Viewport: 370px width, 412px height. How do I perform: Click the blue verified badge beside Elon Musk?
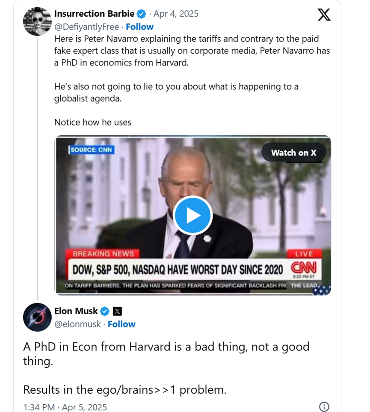click(x=105, y=311)
